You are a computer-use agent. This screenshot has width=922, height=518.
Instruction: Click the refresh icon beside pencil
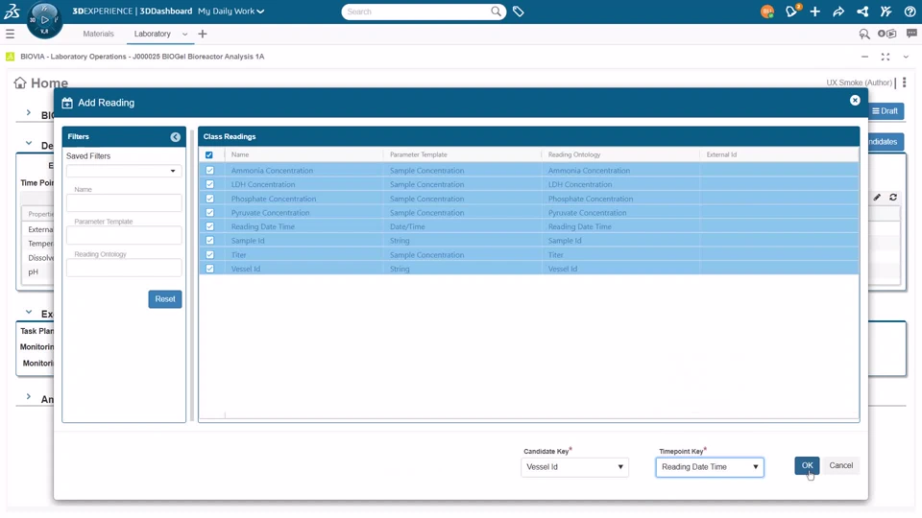coord(893,198)
